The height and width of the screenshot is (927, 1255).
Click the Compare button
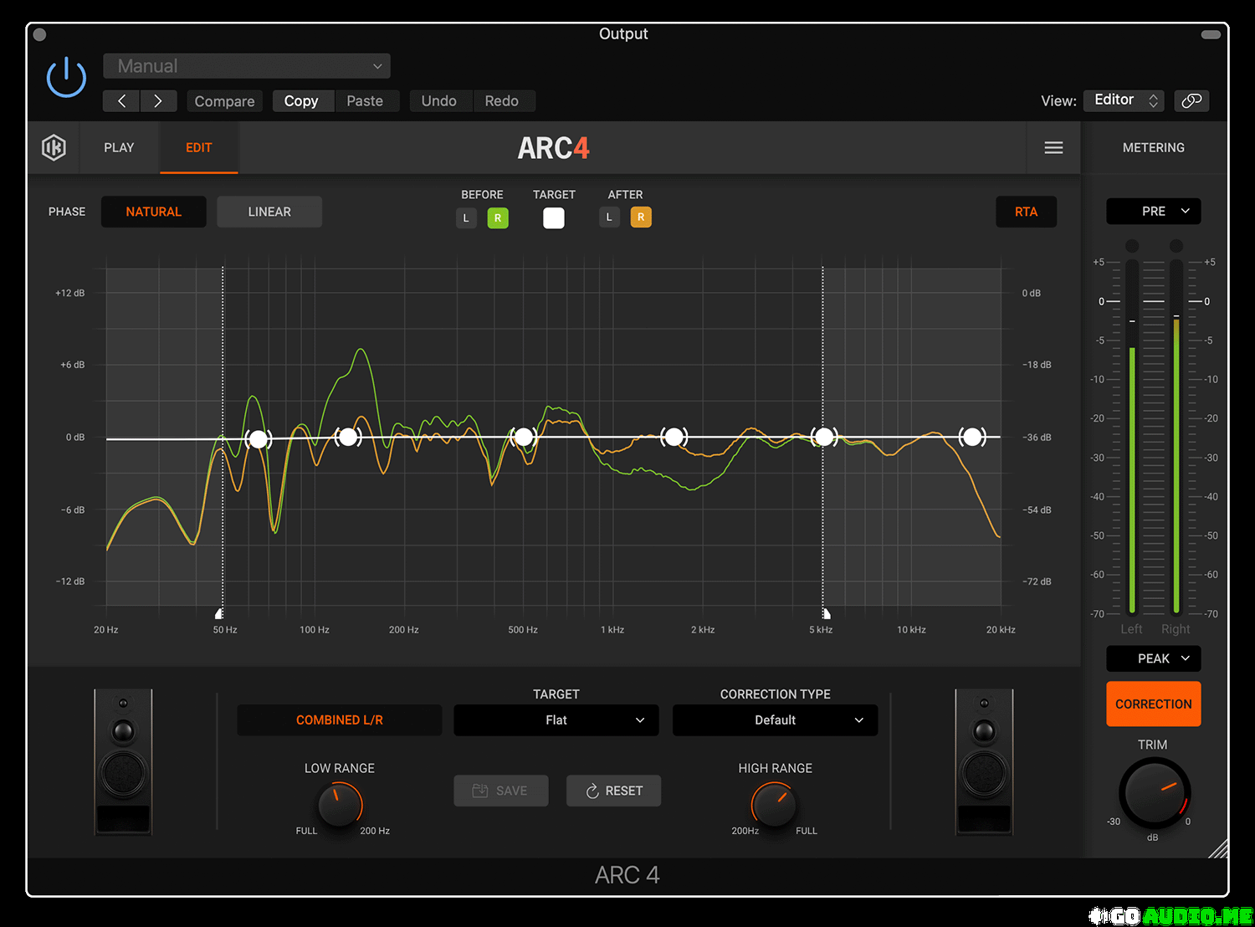coord(224,101)
